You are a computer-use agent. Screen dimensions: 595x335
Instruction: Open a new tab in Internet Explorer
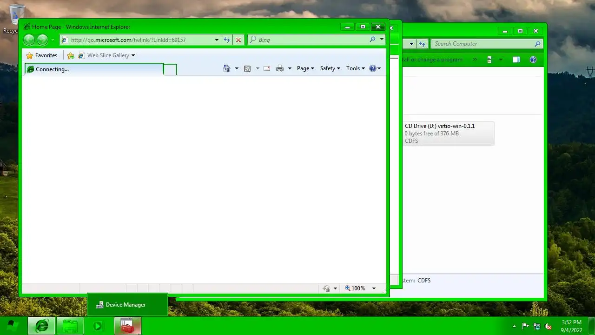(170, 69)
